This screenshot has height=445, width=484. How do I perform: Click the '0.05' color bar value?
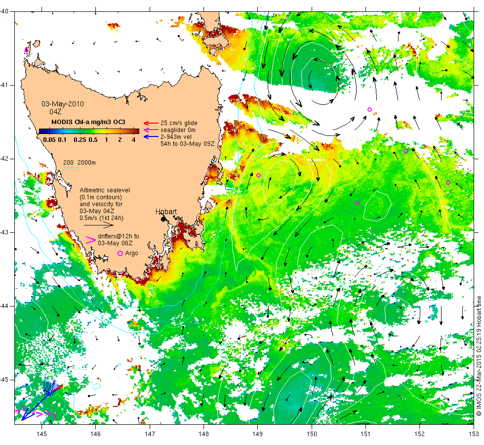tap(49, 139)
